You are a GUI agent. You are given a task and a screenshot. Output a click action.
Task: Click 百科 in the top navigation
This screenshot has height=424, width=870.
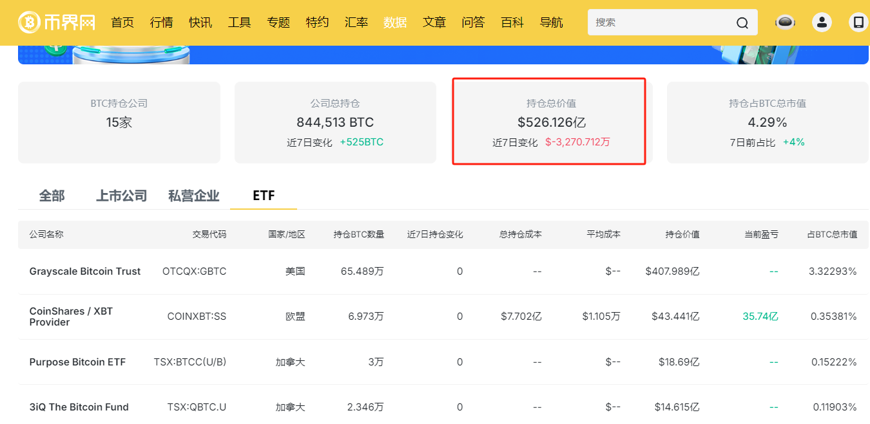512,22
